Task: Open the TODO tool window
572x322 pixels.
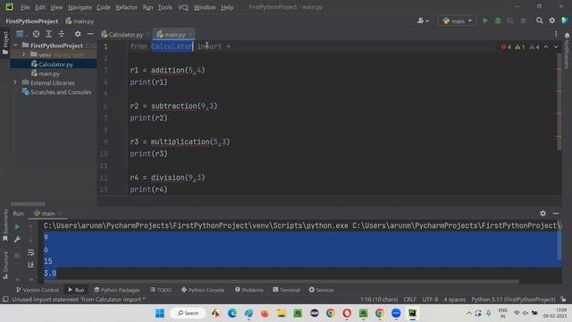Action: click(x=161, y=290)
